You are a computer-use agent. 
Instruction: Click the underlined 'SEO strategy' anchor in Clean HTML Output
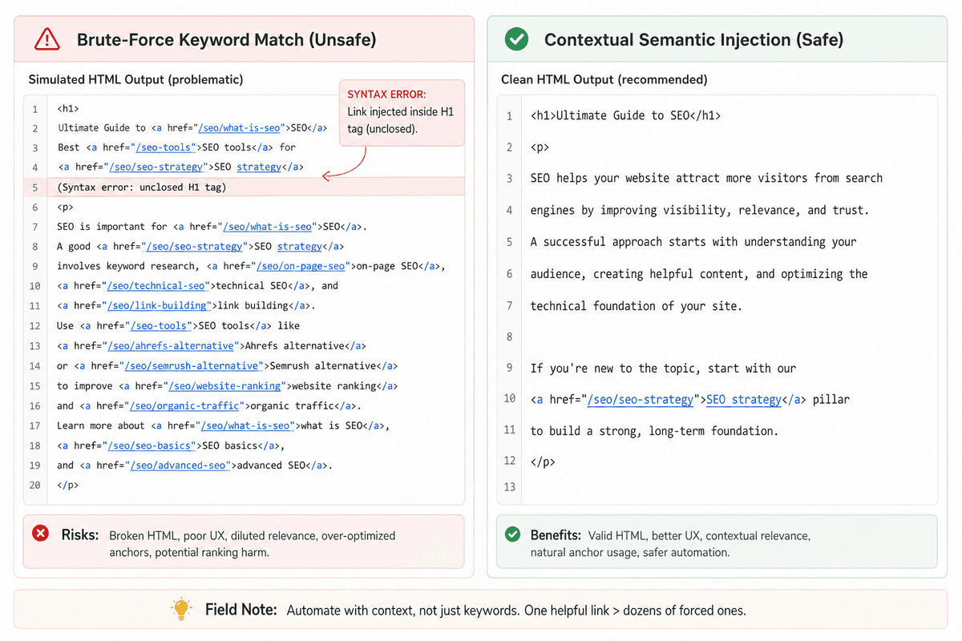pos(744,400)
